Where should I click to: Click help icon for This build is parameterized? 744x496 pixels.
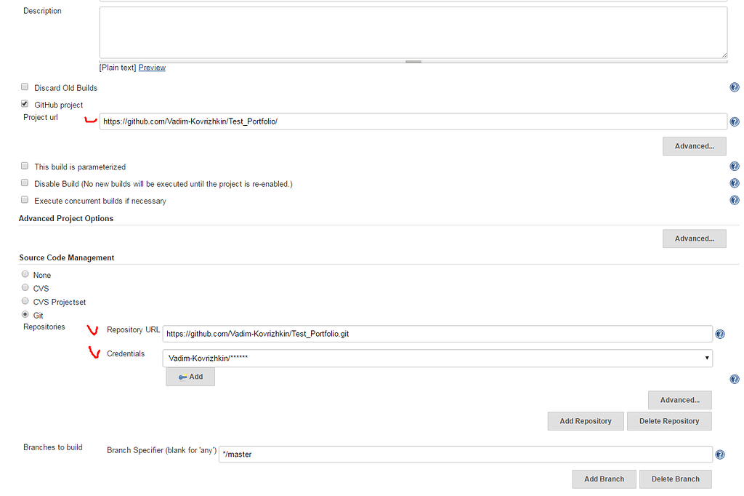coord(734,166)
